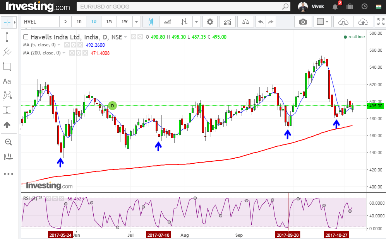Click the dividend D marker on chart
Screen dimensions: 386x239
click(x=113, y=106)
